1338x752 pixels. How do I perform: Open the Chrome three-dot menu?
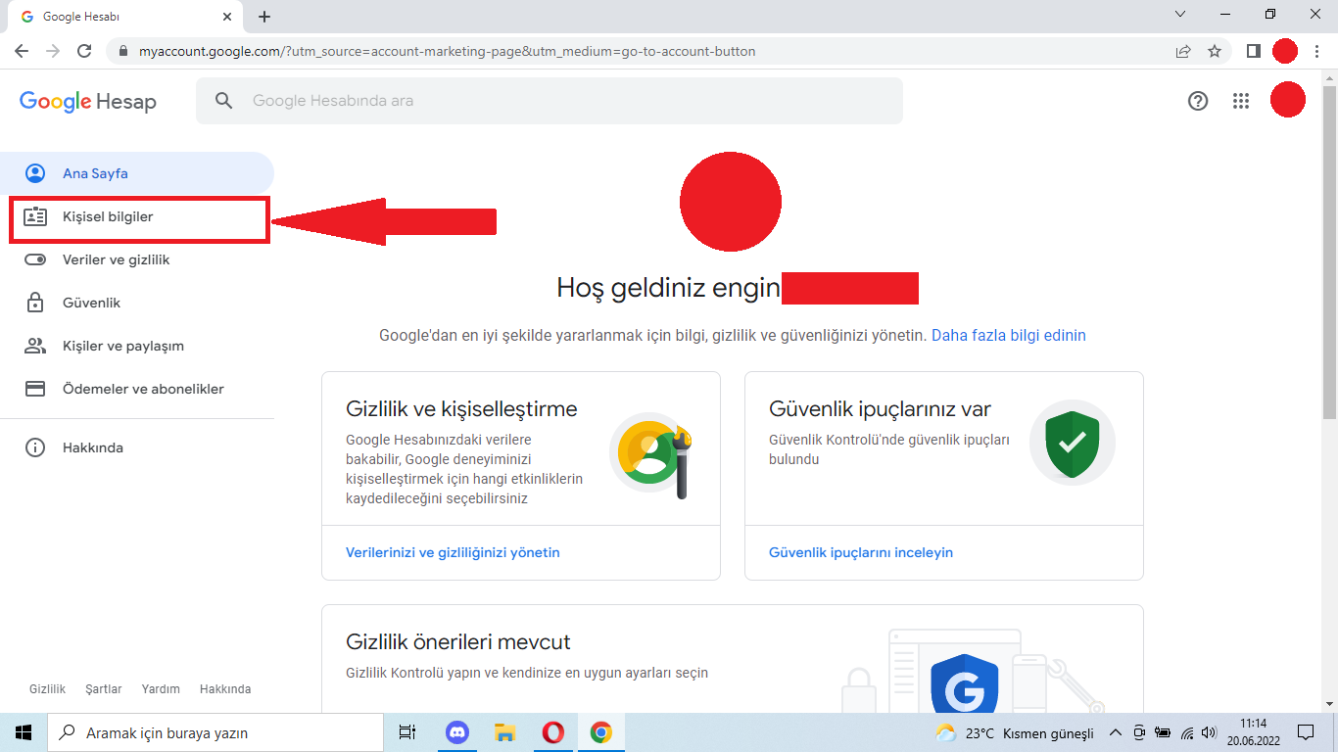coord(1317,51)
